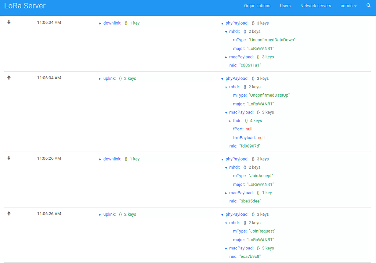Click the {} braces icon next to second frame's mhdr

(x=245, y=87)
